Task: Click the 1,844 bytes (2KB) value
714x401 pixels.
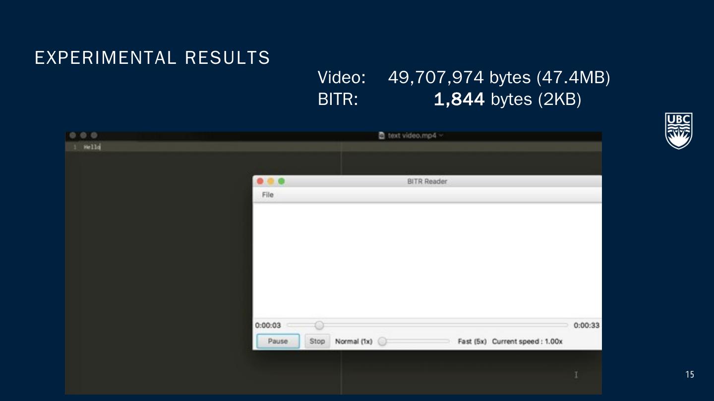Action: (x=507, y=100)
